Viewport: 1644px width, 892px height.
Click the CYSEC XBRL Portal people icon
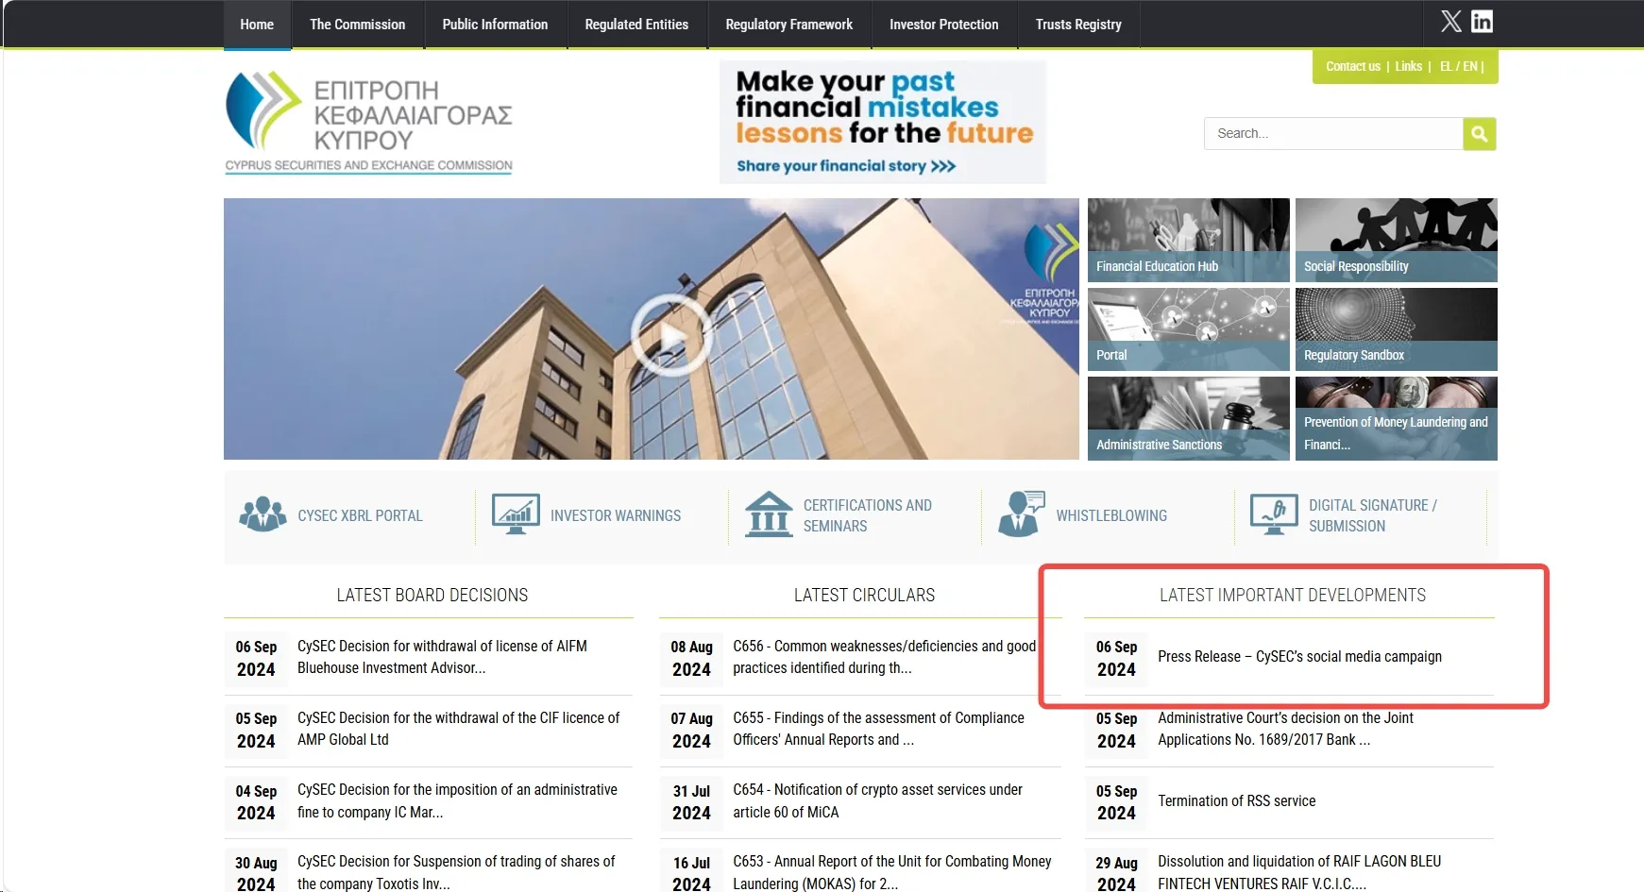pos(263,514)
